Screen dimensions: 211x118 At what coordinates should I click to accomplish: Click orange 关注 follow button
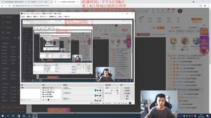(x=161, y=28)
